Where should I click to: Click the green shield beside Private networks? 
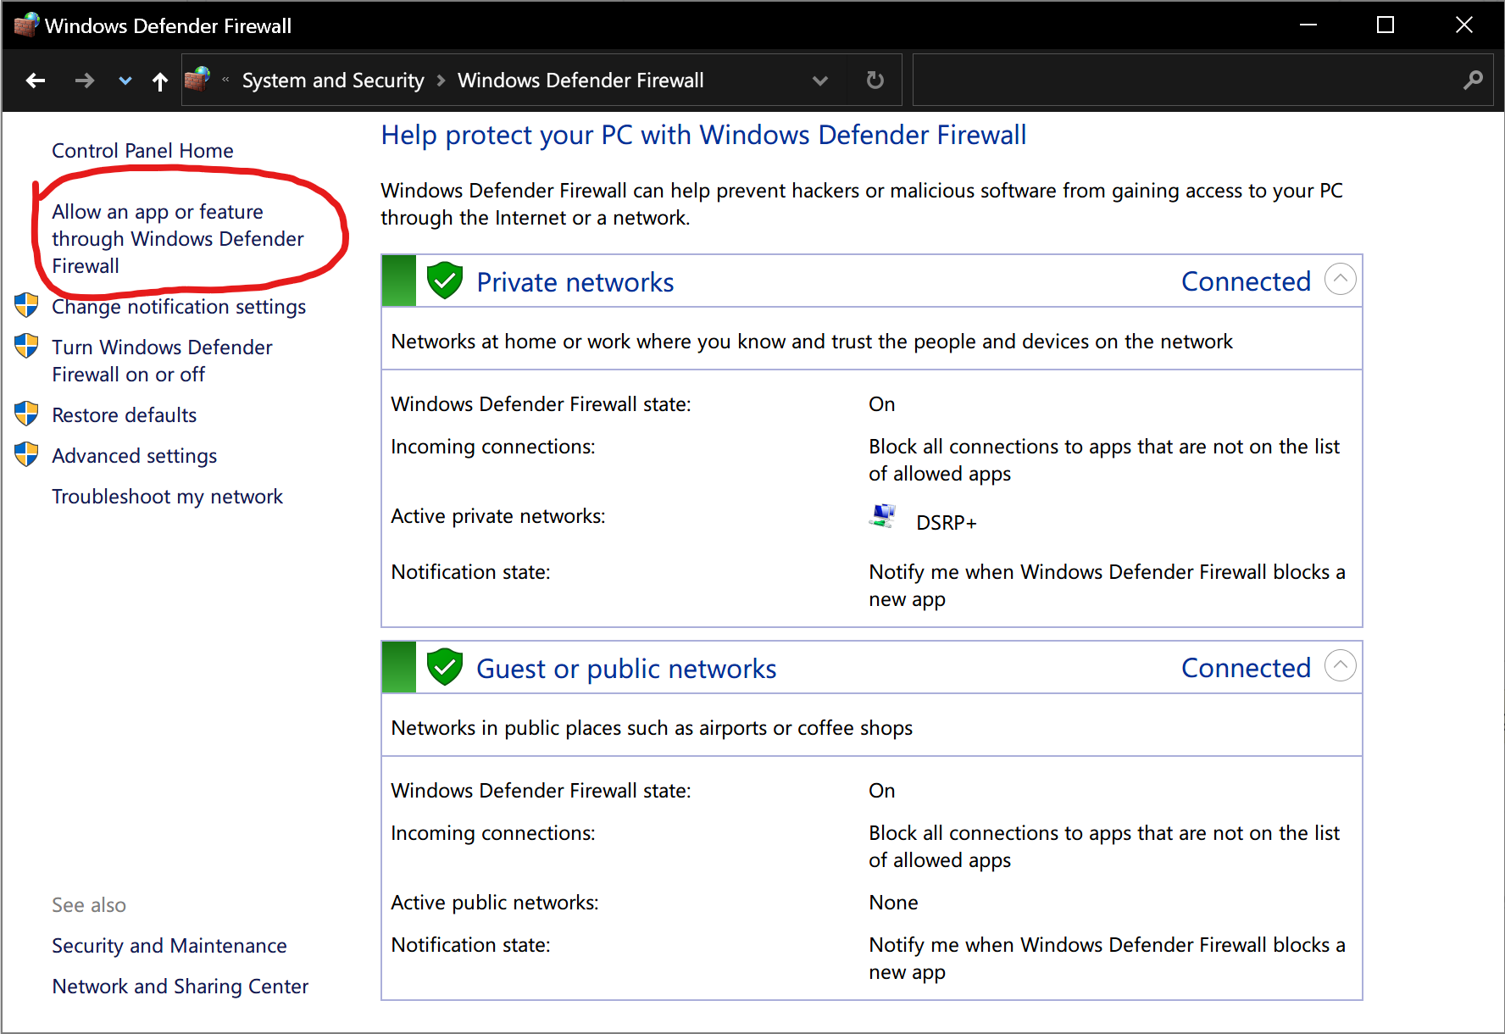pyautogui.click(x=444, y=281)
